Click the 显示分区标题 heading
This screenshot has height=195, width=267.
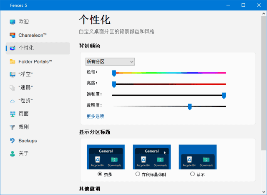[x=95, y=132]
